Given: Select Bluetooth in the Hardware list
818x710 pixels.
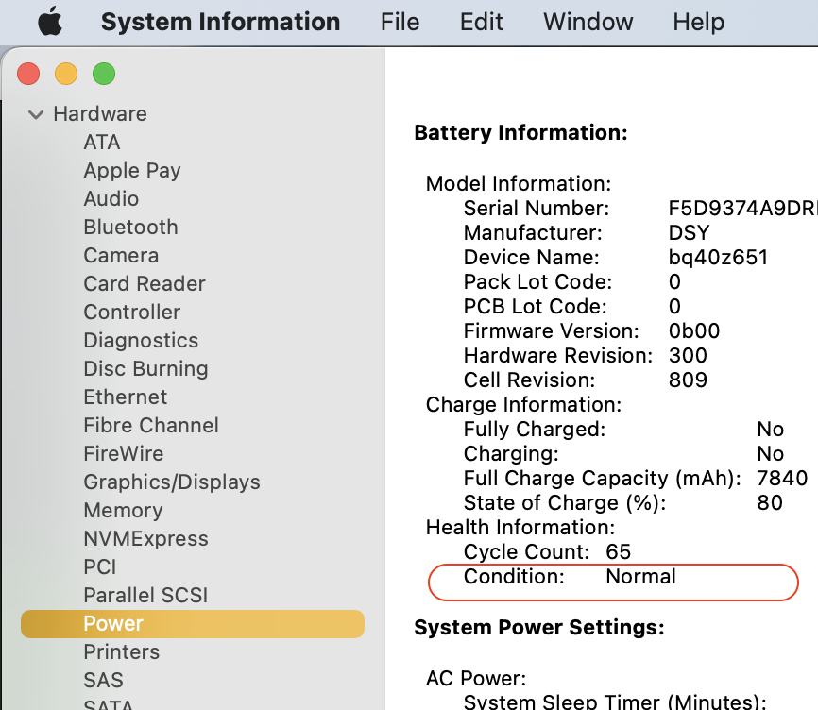Looking at the screenshot, I should pos(130,227).
